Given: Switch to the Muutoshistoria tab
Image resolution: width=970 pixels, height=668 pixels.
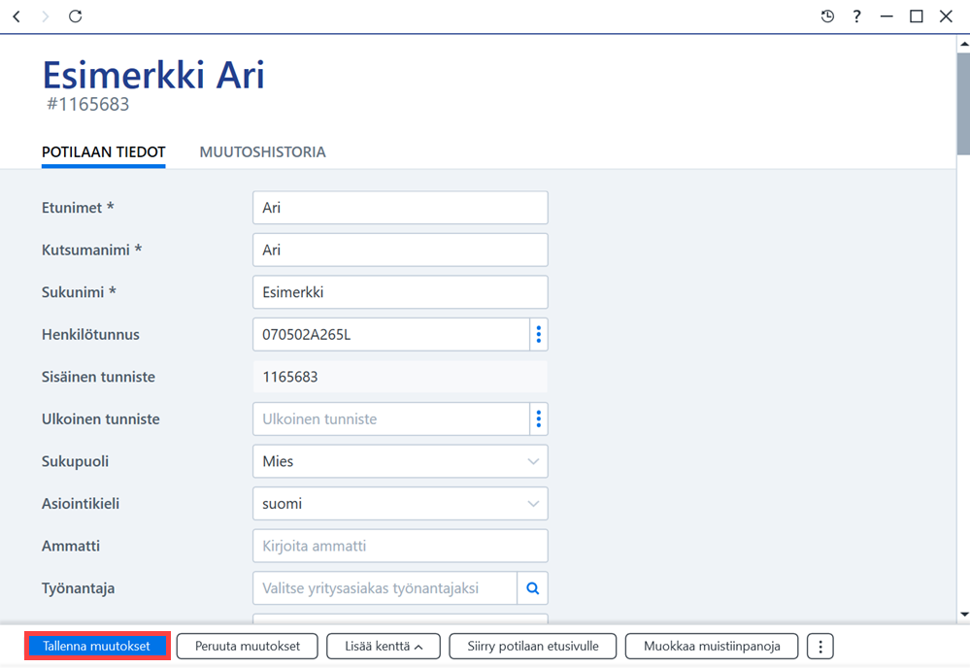Looking at the screenshot, I should 262,152.
